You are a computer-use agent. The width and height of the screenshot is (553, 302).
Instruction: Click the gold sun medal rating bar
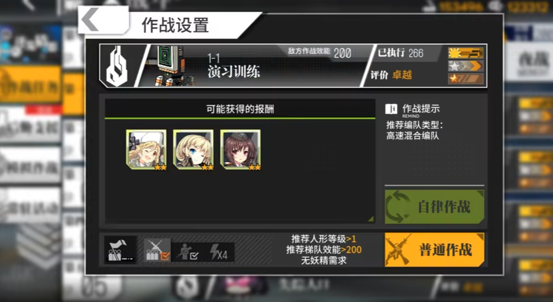[465, 53]
